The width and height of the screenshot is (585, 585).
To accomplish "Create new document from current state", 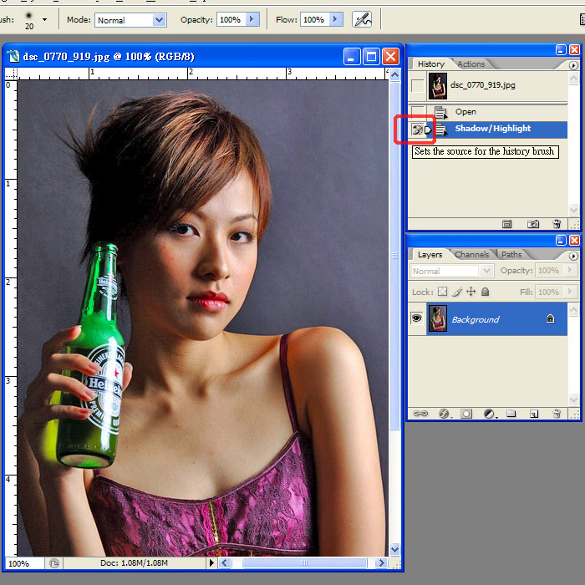I will (x=507, y=224).
